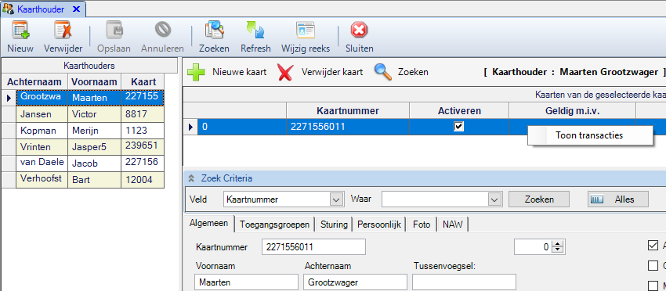666x291 pixels.
Task: Click the Geldig m.i.v. column header
Action: coord(573,111)
